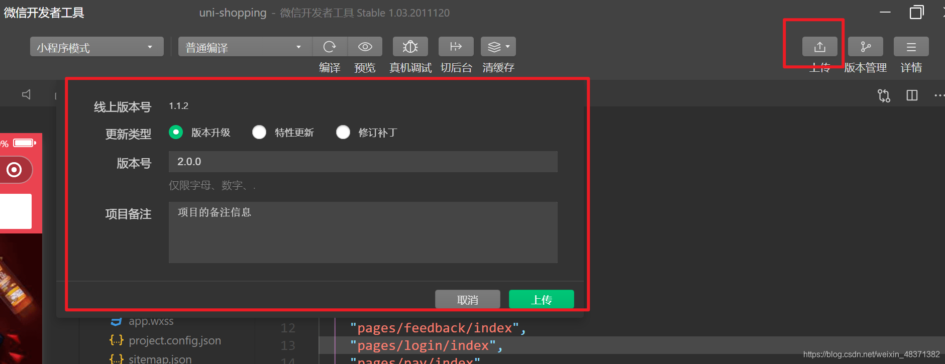The image size is (945, 364).
Task: Open the 普通编译 compile mode dropdown
Action: 245,47
